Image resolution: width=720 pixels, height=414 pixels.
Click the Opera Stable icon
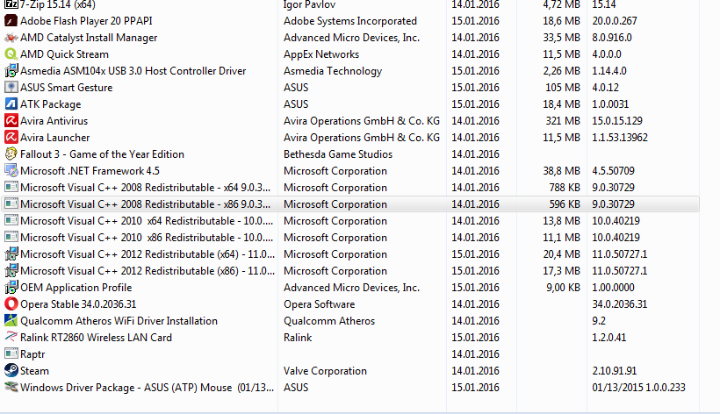coord(11,304)
